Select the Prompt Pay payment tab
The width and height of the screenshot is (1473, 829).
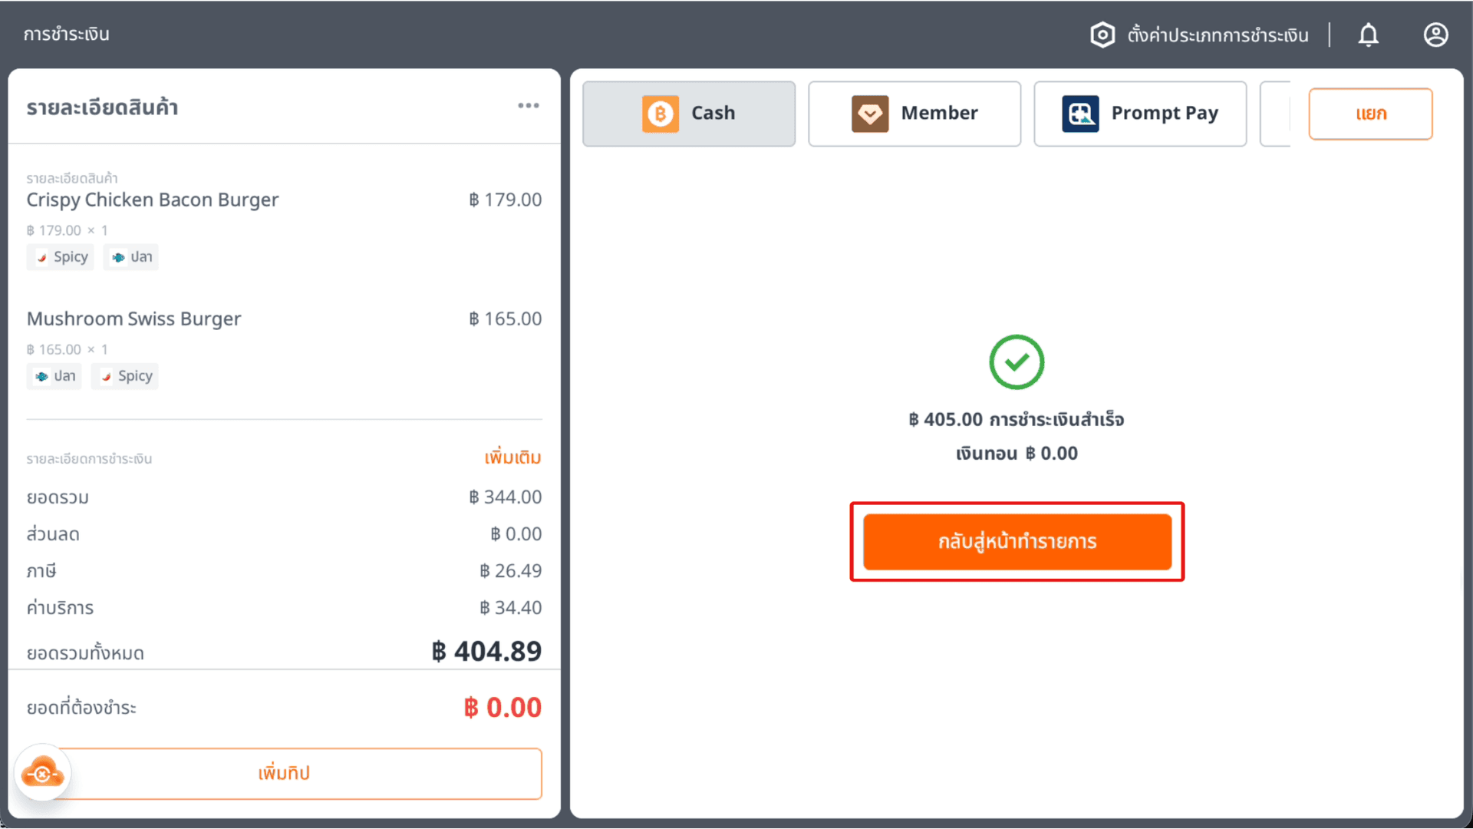click(1140, 114)
